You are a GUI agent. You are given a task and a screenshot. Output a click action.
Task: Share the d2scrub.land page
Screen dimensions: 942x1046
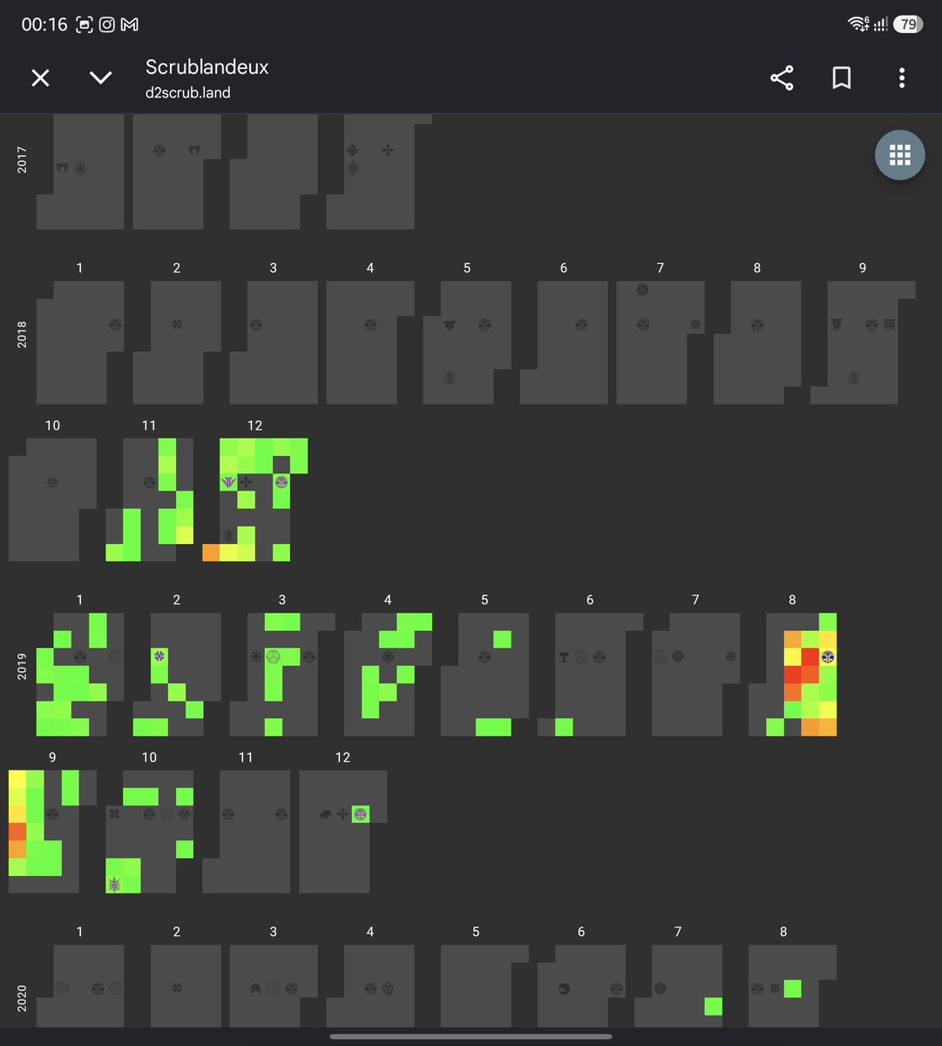coord(782,78)
